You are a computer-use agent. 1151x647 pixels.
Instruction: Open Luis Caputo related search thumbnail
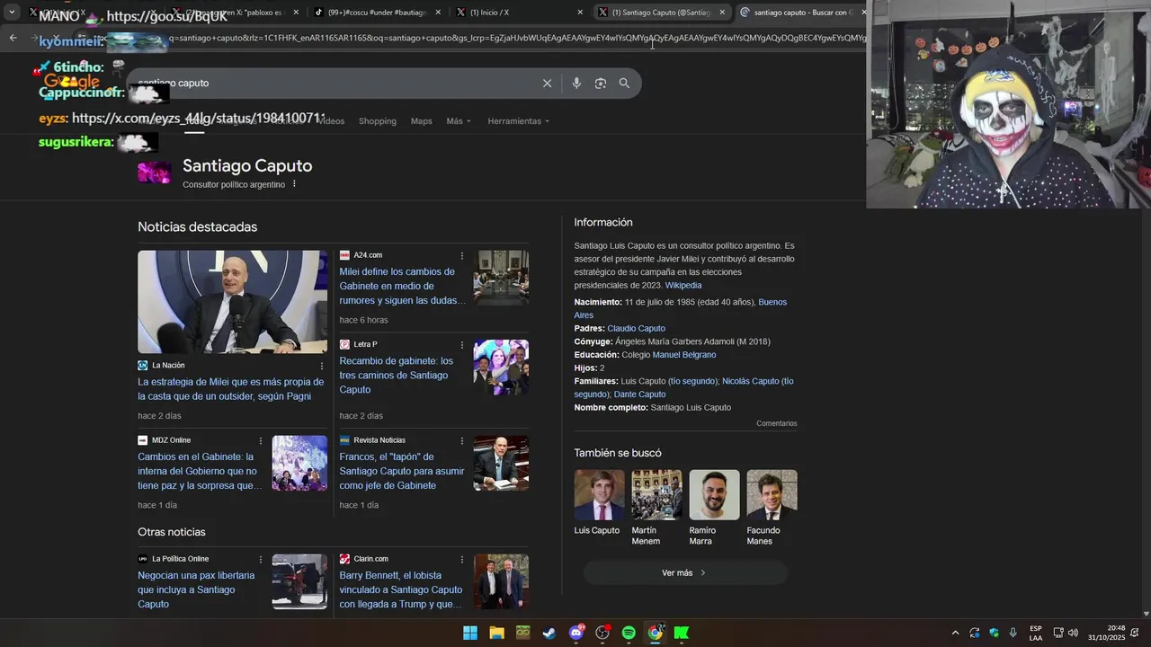pyautogui.click(x=599, y=494)
